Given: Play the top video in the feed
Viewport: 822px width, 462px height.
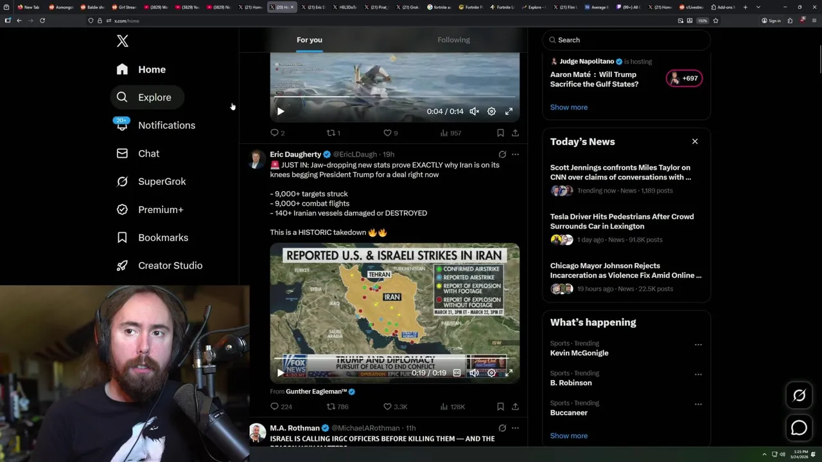Looking at the screenshot, I should (281, 111).
